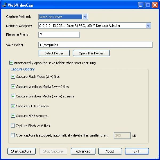Screen dimensions: 160x160
Task: Click the About button
Action: 110,151
